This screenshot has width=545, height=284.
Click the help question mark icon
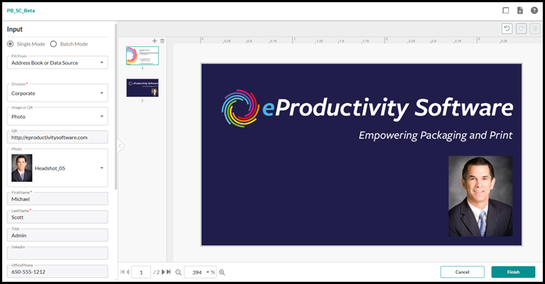tap(534, 10)
